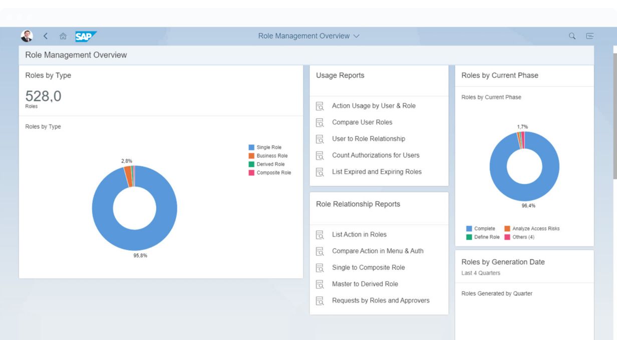Click report icon beside Master to Derived Role

point(320,284)
